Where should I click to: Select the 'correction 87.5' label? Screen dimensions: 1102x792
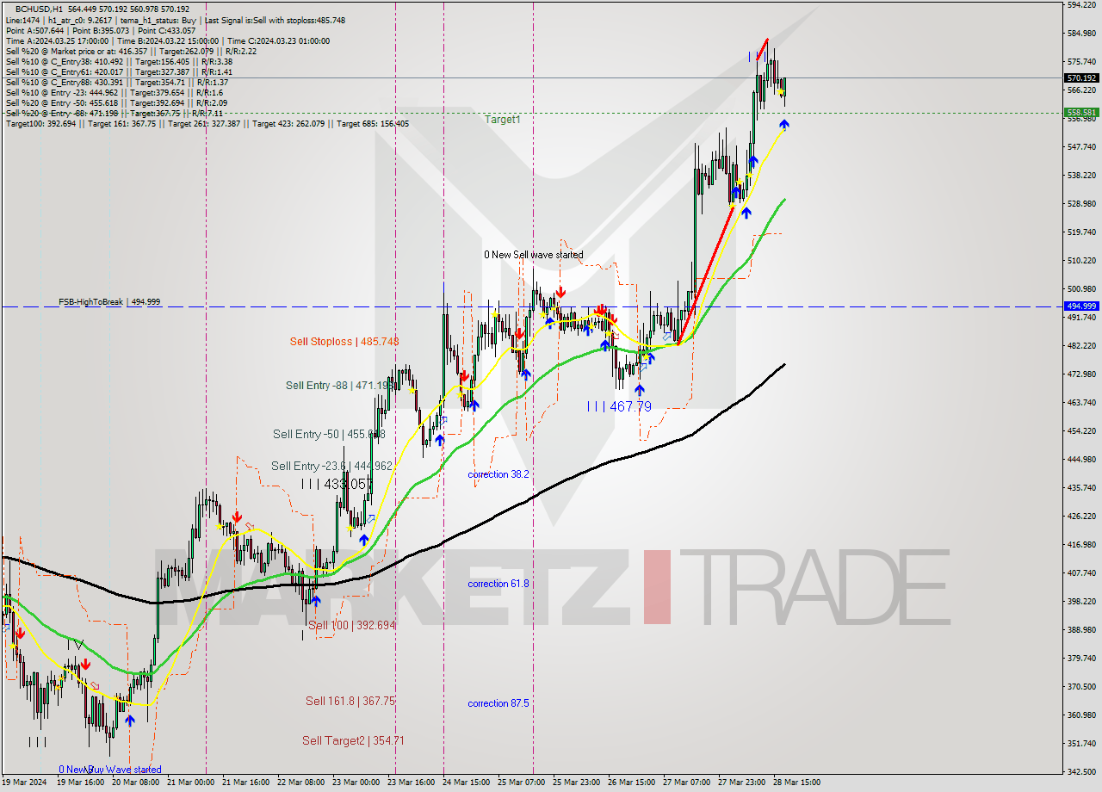498,703
